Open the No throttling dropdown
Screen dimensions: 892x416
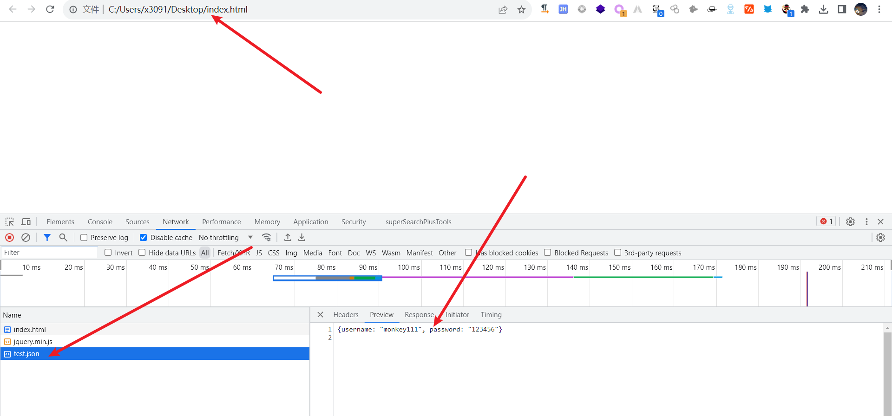tap(225, 238)
